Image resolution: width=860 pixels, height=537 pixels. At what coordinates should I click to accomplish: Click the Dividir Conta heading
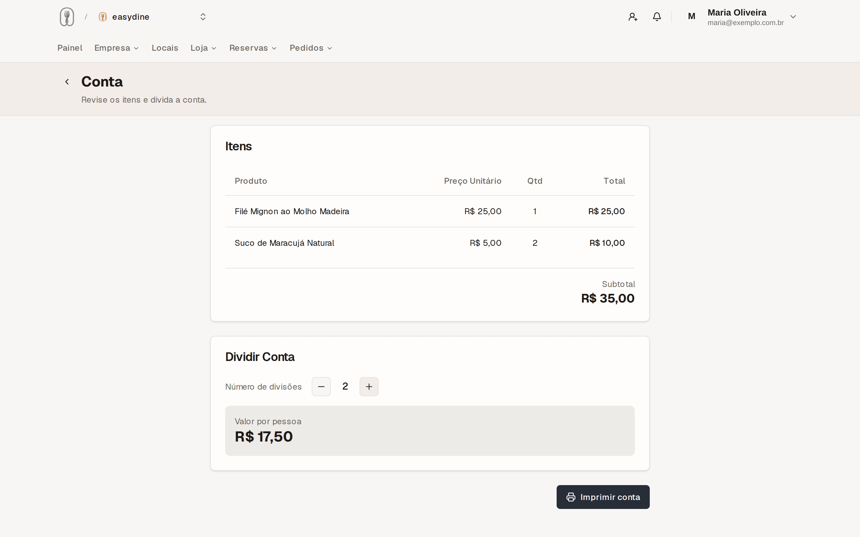click(x=260, y=357)
